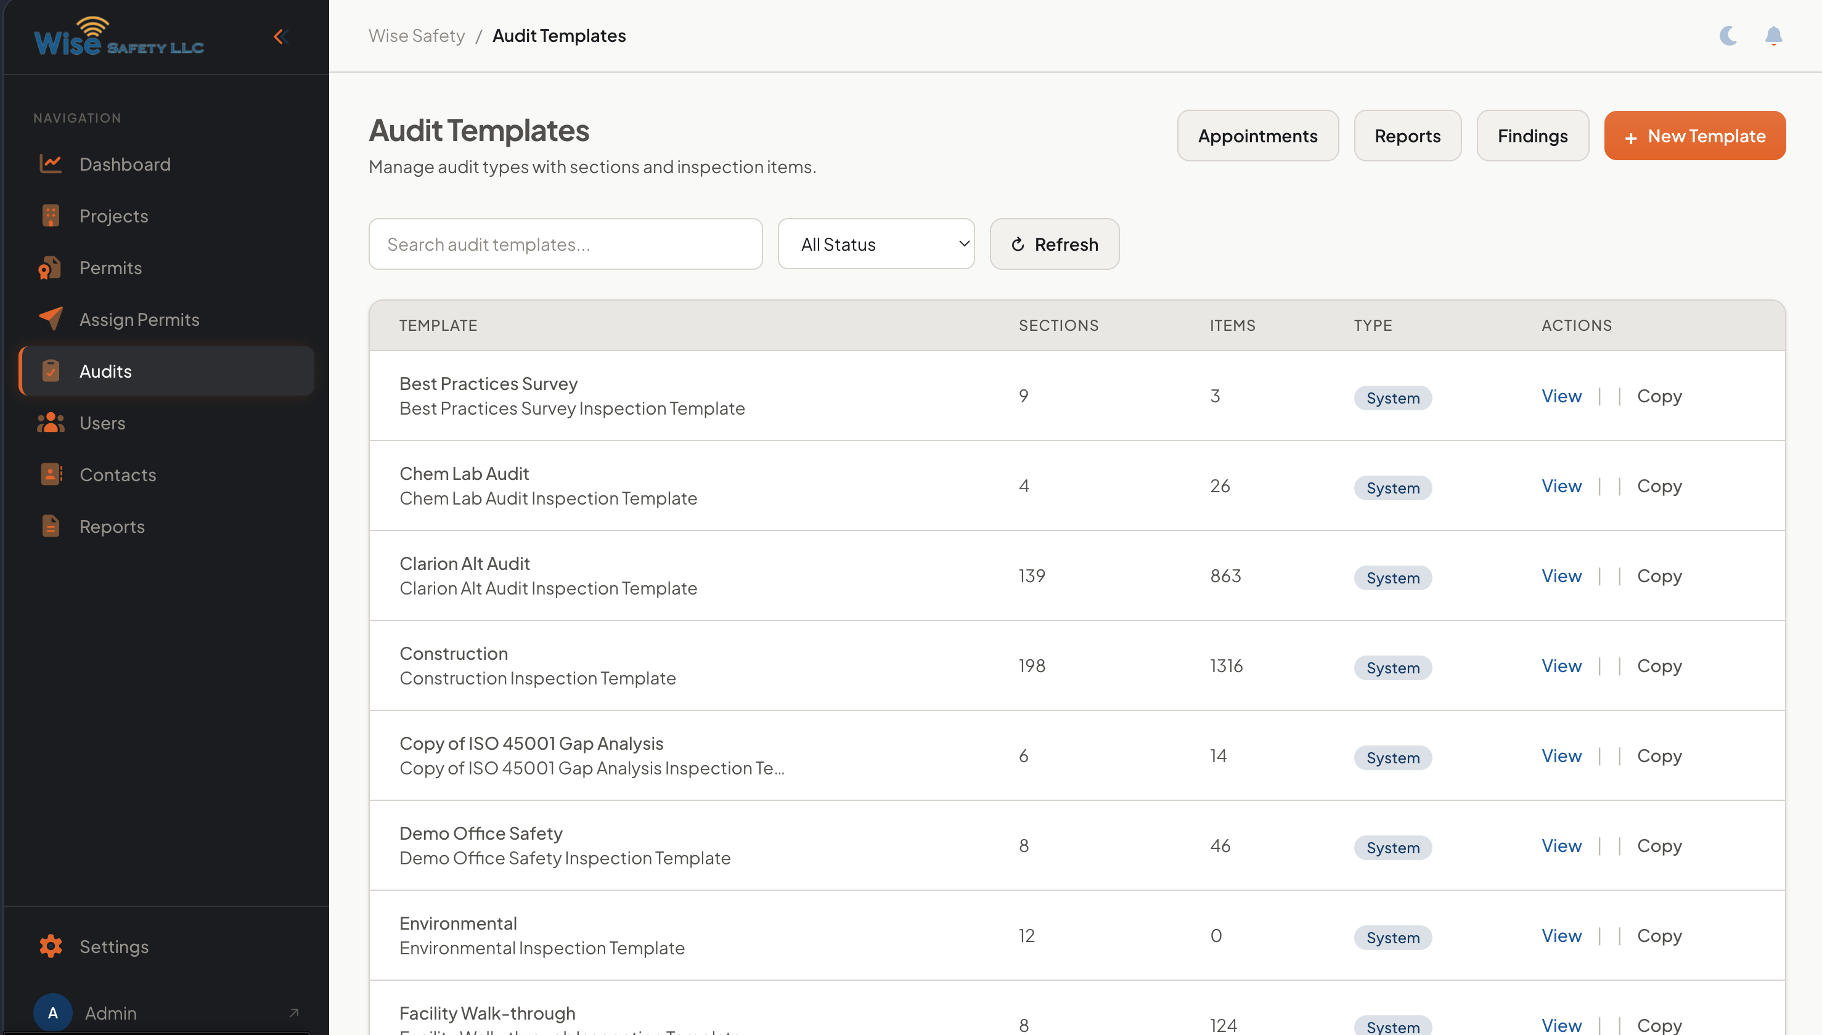Screen dimensions: 1822x1035
Task: Open the Dashboard from the sidebar
Action: (125, 164)
